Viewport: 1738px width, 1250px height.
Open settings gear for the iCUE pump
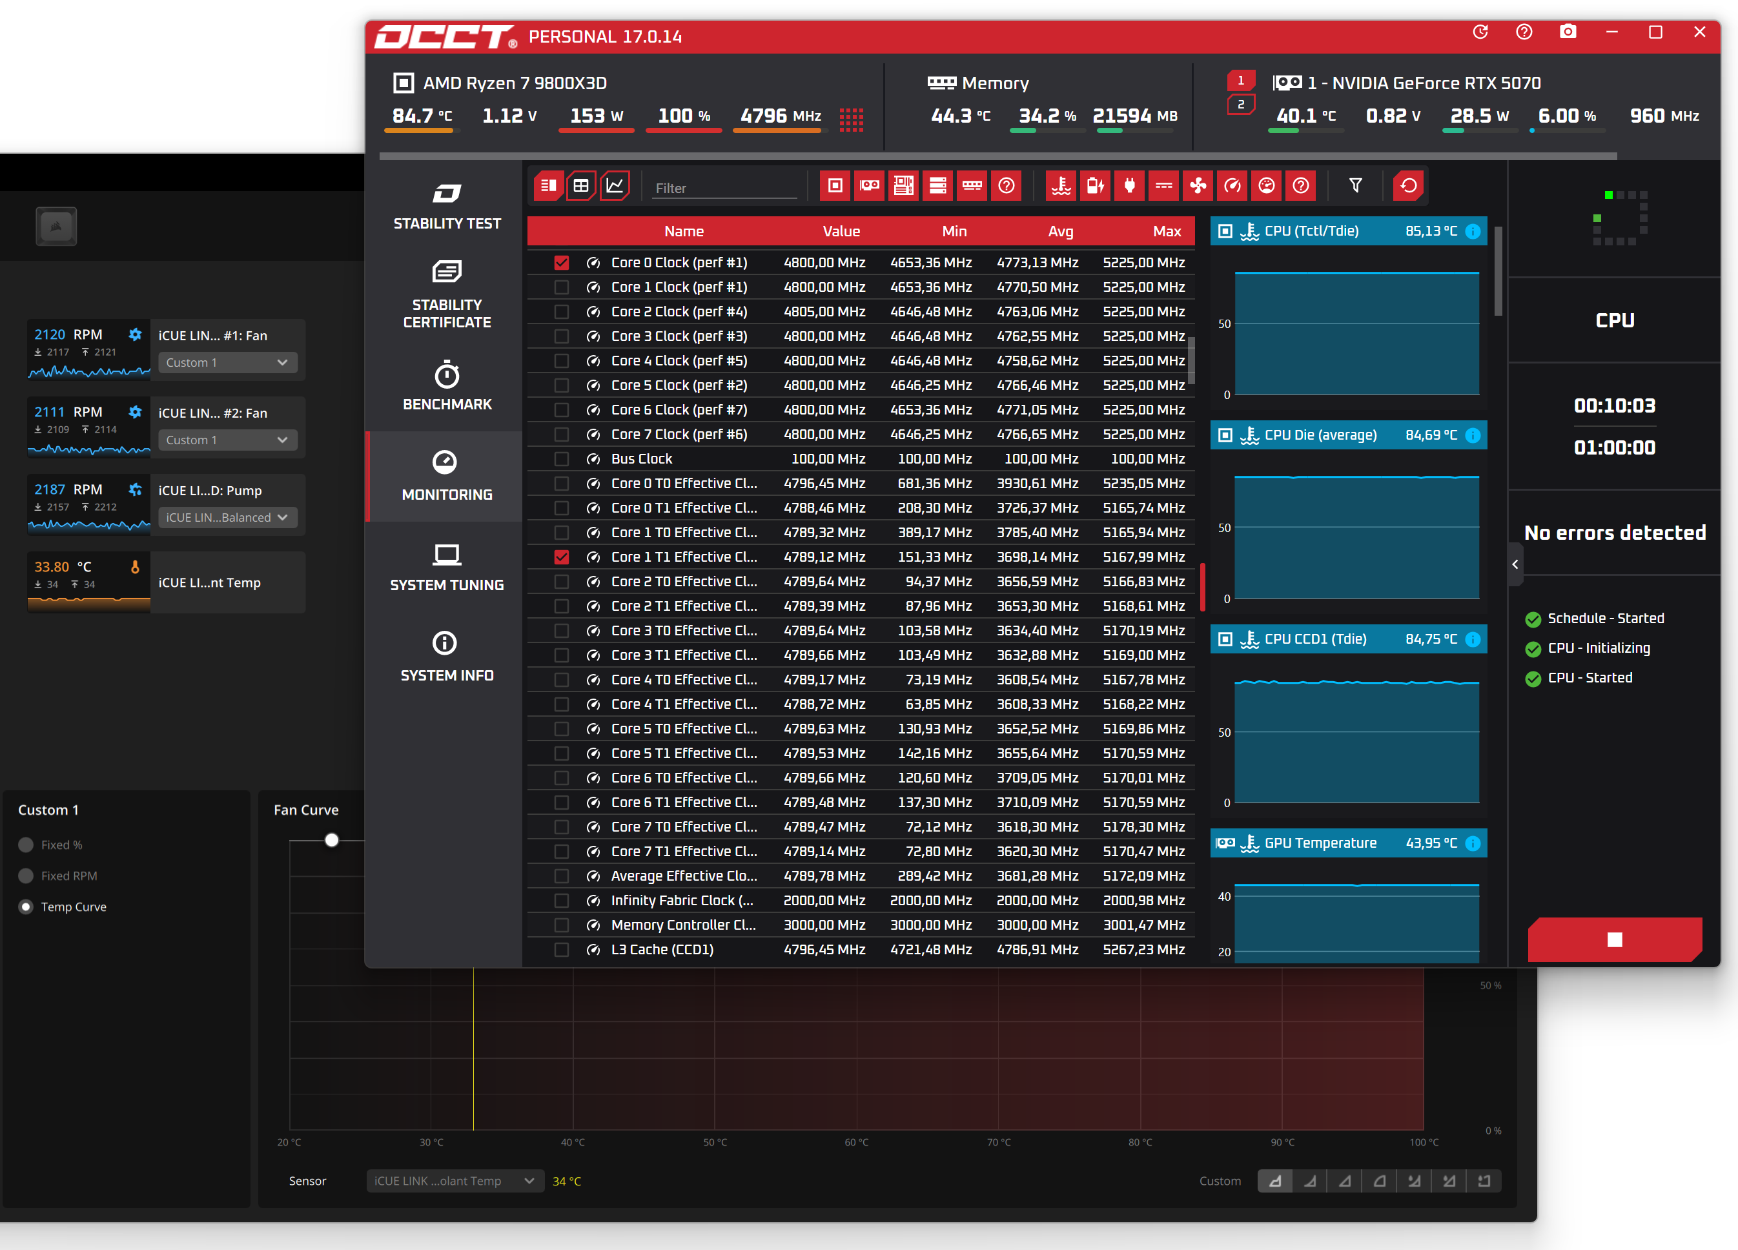(135, 489)
